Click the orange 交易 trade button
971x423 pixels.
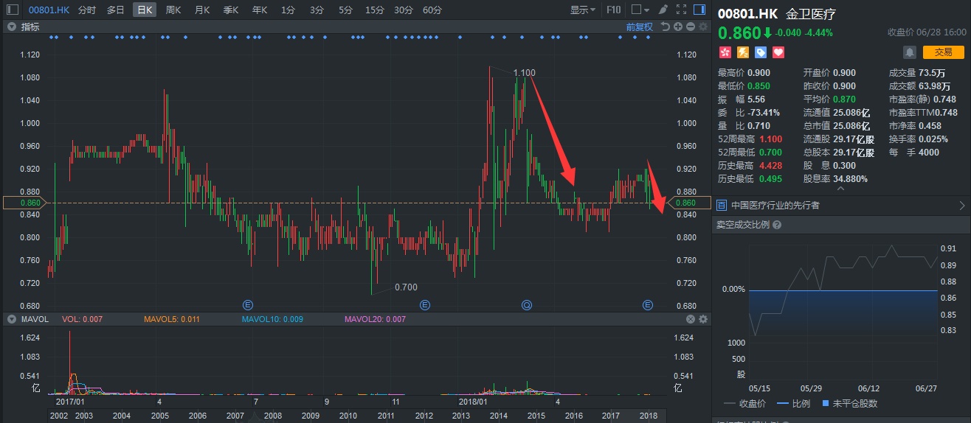click(x=943, y=52)
